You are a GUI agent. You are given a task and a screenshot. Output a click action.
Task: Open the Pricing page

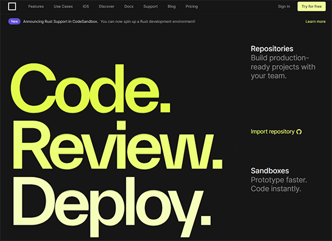click(192, 6)
